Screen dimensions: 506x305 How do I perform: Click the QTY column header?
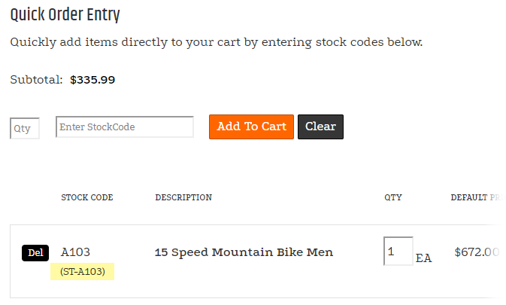click(393, 198)
